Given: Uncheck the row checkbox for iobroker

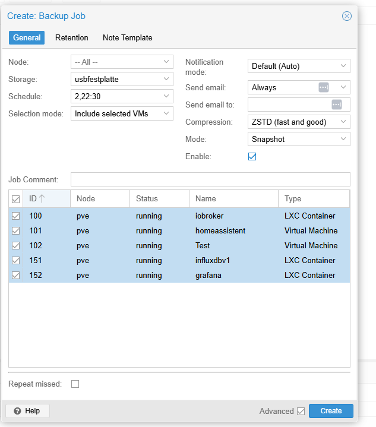Looking at the screenshot, I should [16, 216].
